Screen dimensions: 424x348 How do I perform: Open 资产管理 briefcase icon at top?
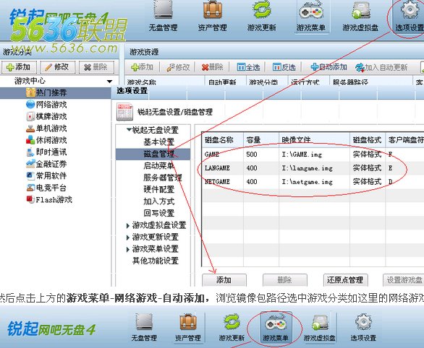click(x=213, y=16)
